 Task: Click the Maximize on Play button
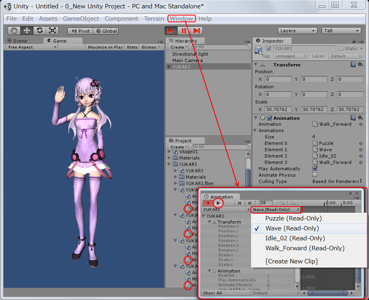pos(105,47)
